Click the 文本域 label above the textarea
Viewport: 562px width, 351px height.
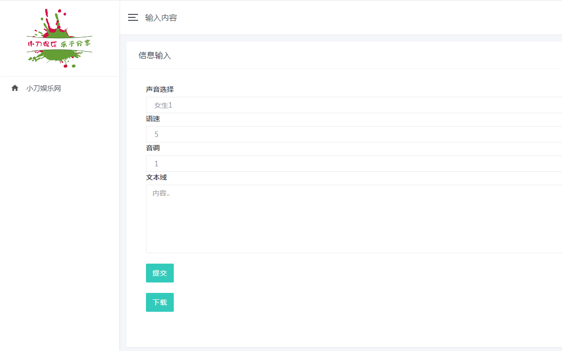(156, 177)
